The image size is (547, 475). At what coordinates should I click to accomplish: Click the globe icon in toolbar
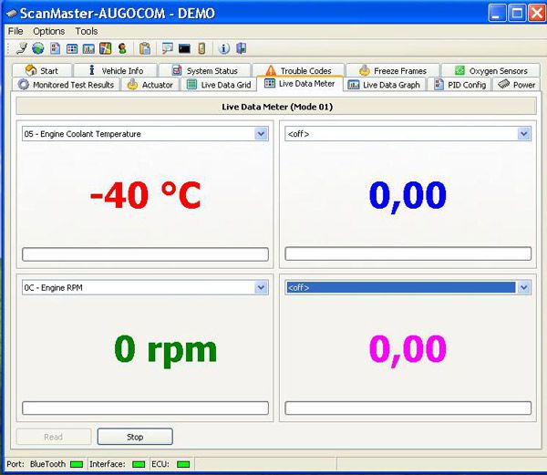point(37,48)
